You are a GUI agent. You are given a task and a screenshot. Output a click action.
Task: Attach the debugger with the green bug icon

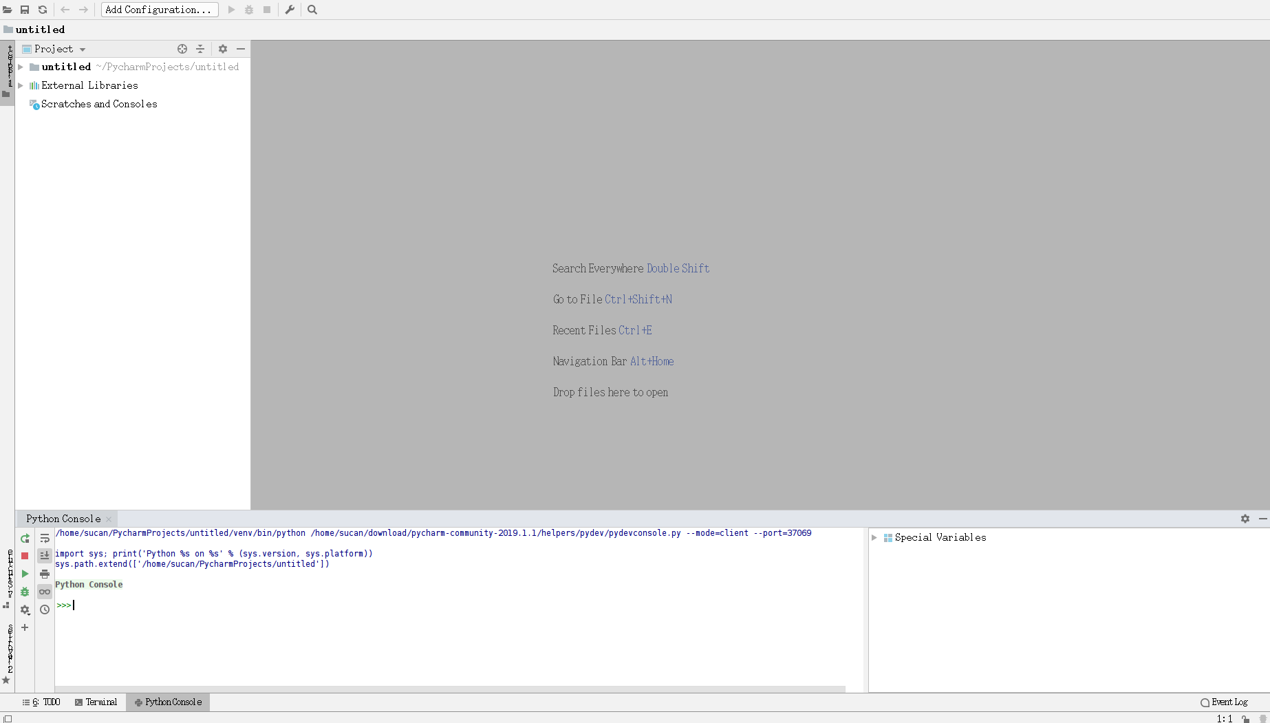tap(25, 592)
